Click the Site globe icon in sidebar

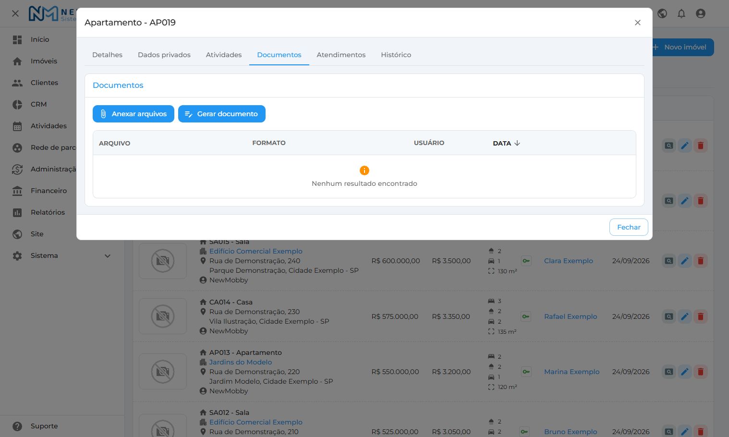17,234
